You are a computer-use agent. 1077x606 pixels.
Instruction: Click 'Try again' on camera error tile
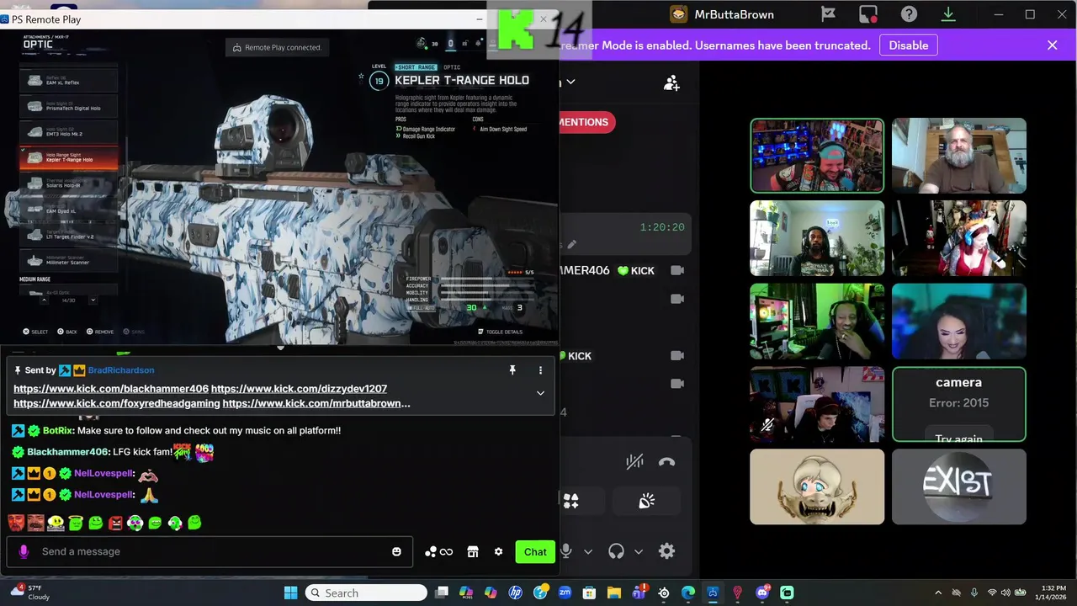958,439
